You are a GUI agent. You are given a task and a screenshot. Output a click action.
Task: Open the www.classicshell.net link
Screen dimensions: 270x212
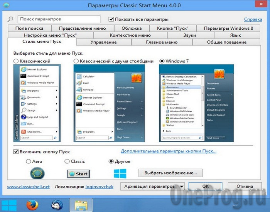coord(28,187)
